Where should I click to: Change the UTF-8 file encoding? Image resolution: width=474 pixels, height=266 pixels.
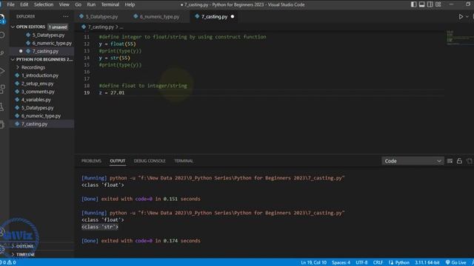coord(361,262)
